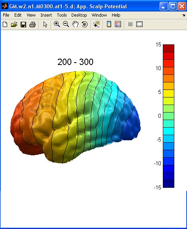
Task: Click the dark red top colorbar segment
Action: tap(169, 48)
